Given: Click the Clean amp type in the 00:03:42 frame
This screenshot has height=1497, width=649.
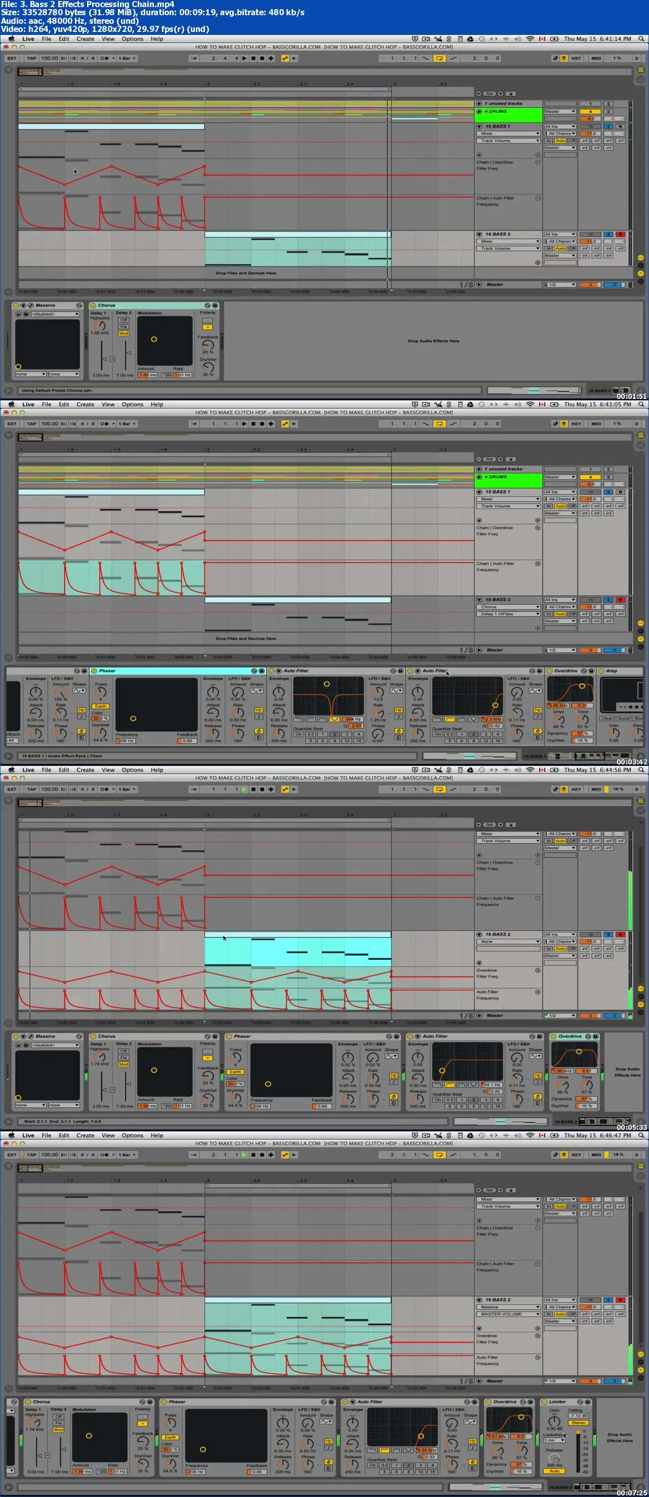Looking at the screenshot, I should click(x=607, y=718).
